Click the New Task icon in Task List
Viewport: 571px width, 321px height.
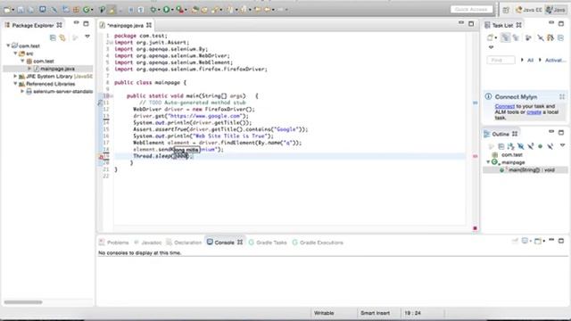click(490, 37)
